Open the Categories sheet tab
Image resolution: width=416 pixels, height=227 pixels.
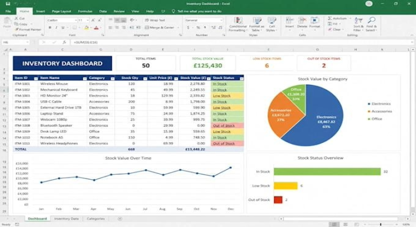(96, 219)
